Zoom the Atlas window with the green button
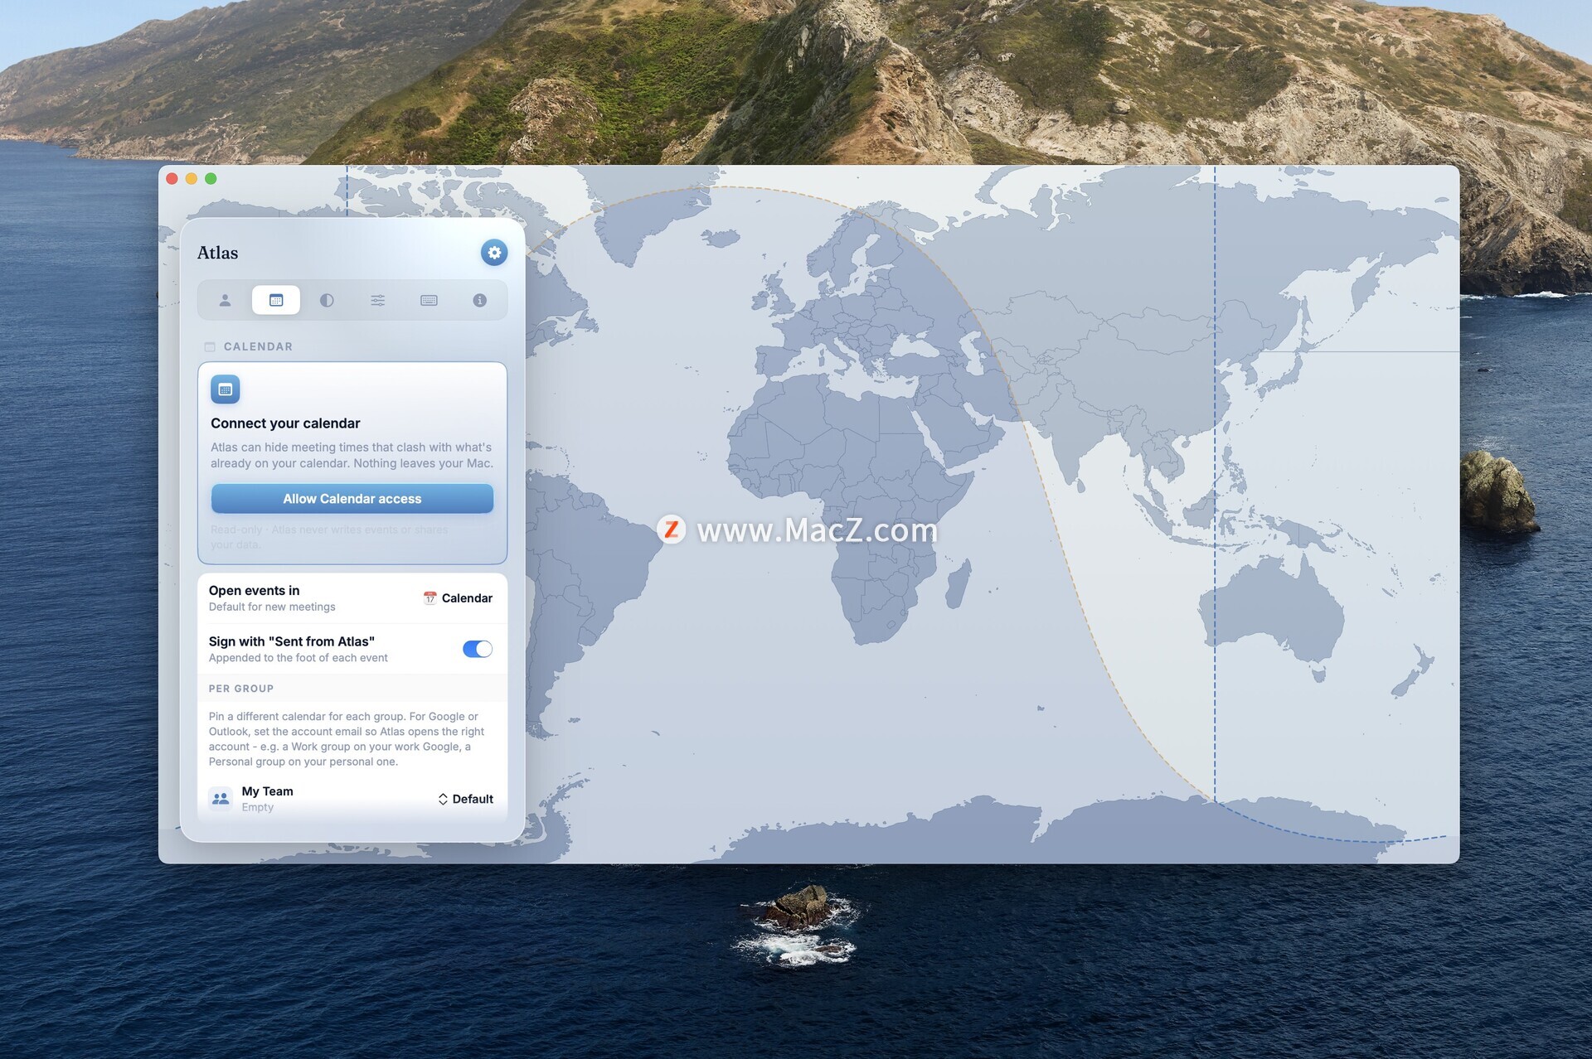The height and width of the screenshot is (1059, 1592). (211, 179)
